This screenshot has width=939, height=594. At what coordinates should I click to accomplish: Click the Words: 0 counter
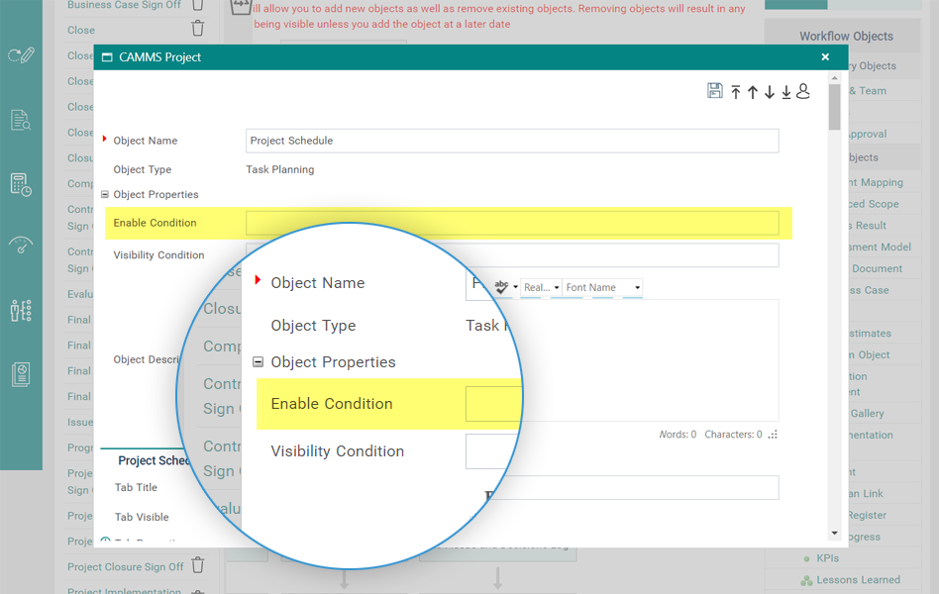pos(678,435)
